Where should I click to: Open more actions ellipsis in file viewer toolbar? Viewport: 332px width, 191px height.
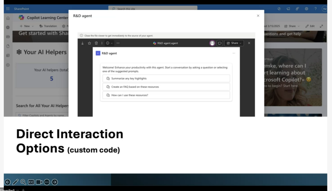[x=118, y=43]
